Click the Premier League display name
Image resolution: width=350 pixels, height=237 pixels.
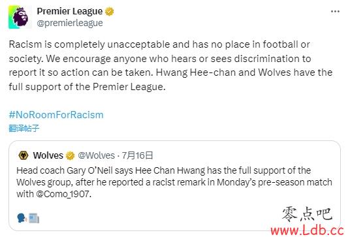pos(70,11)
